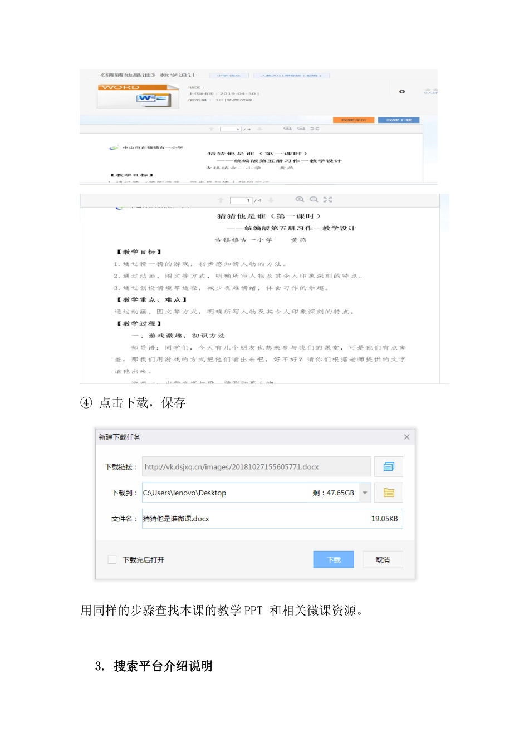
Task: Click previous-page arrow in the small resource-page toolbar
Action: (211, 129)
